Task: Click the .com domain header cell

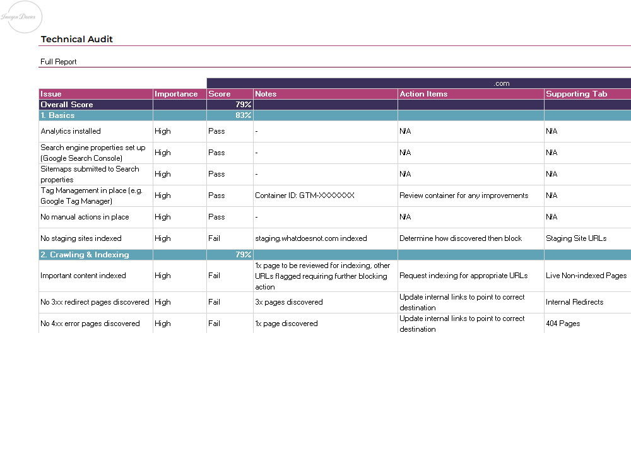Action: tap(419, 83)
